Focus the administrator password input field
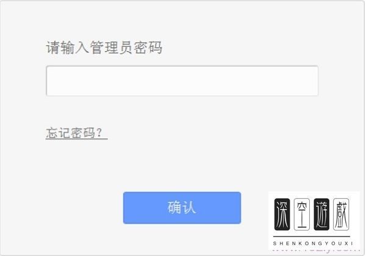 [182, 81]
